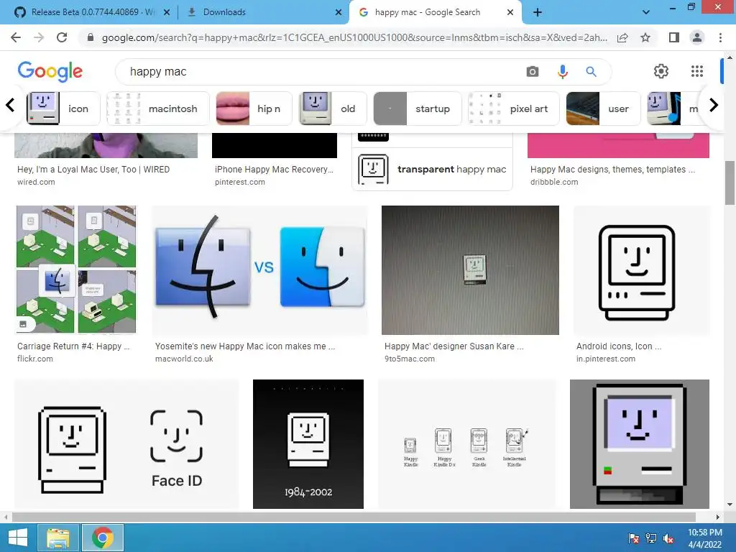Open the Carriage Return flickr thumbnail
Viewport: 736px width, 552px height.
[76, 270]
